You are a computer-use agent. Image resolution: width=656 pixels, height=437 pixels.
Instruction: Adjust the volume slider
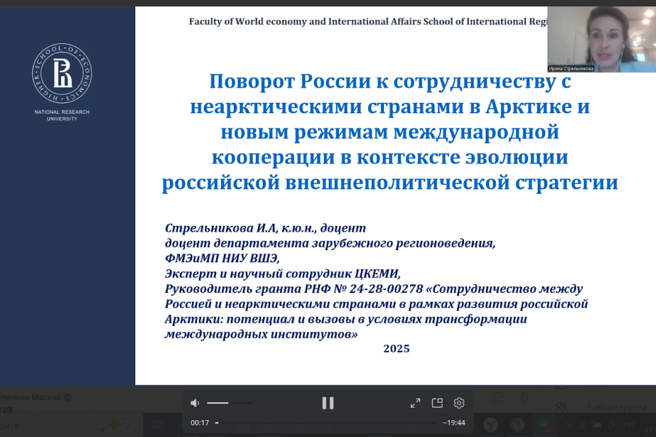click(x=230, y=402)
